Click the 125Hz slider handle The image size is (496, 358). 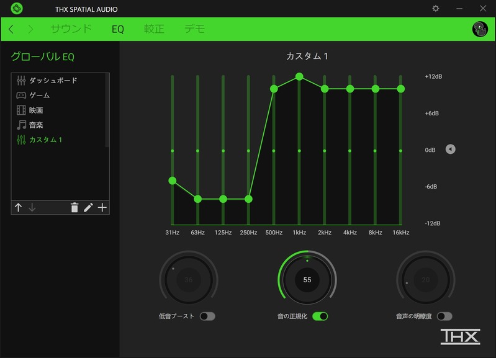click(223, 199)
